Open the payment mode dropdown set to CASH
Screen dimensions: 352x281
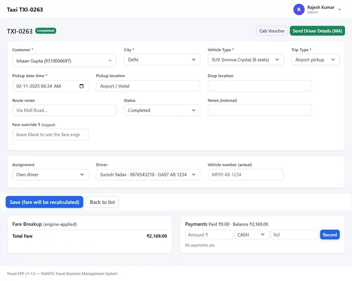[252, 235]
